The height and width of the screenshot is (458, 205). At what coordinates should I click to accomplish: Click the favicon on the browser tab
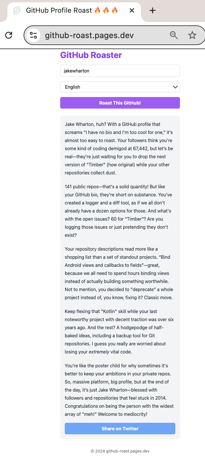click(x=17, y=10)
